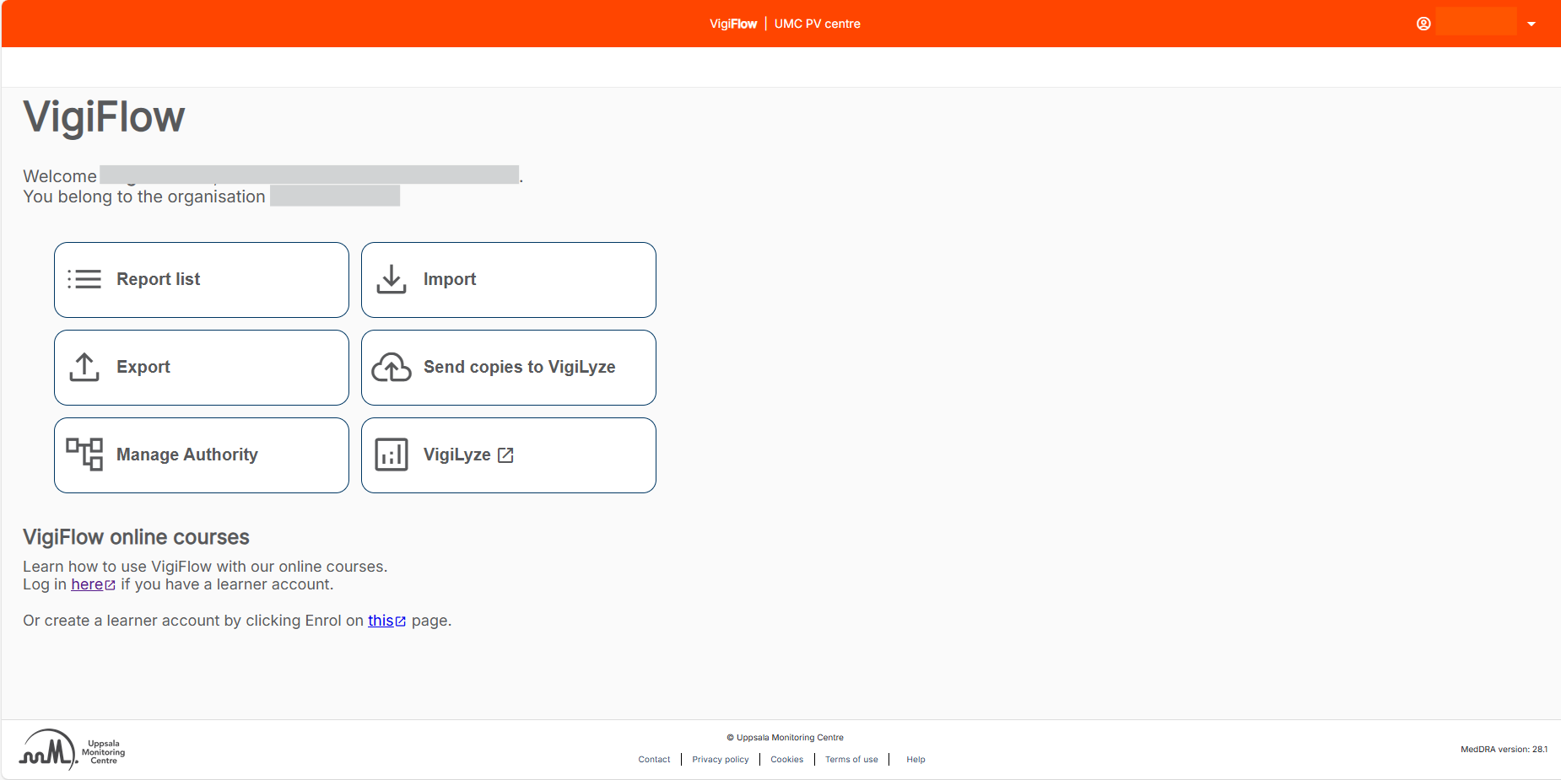Click the Import download icon

[392, 279]
